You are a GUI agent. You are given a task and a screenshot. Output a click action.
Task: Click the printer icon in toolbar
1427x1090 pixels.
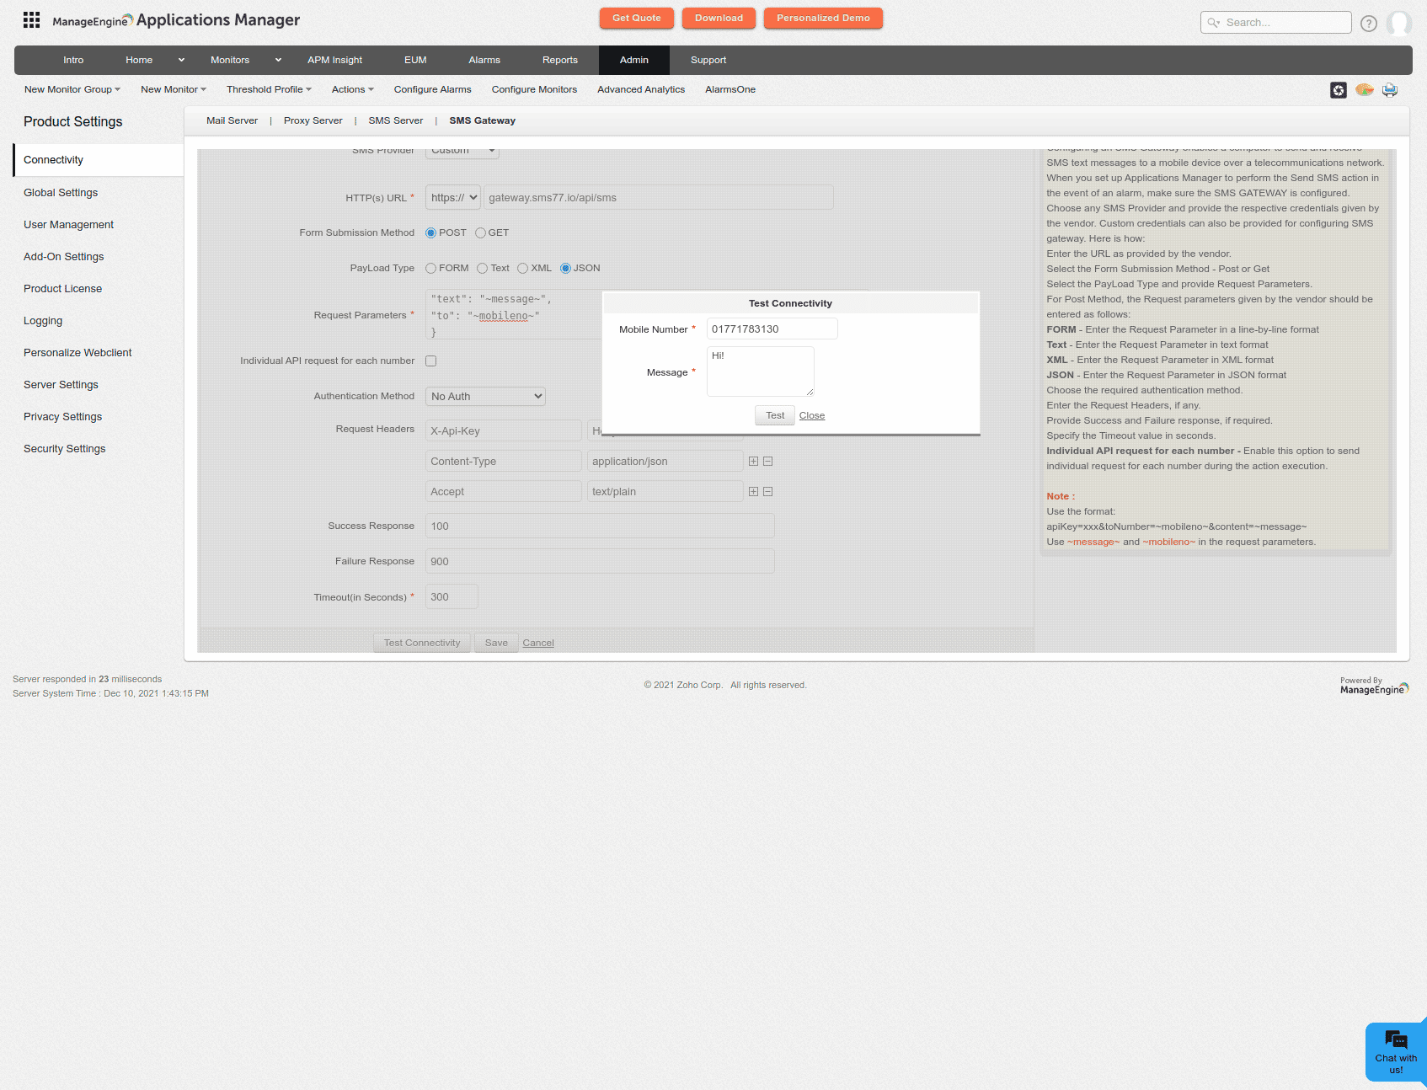(1390, 90)
